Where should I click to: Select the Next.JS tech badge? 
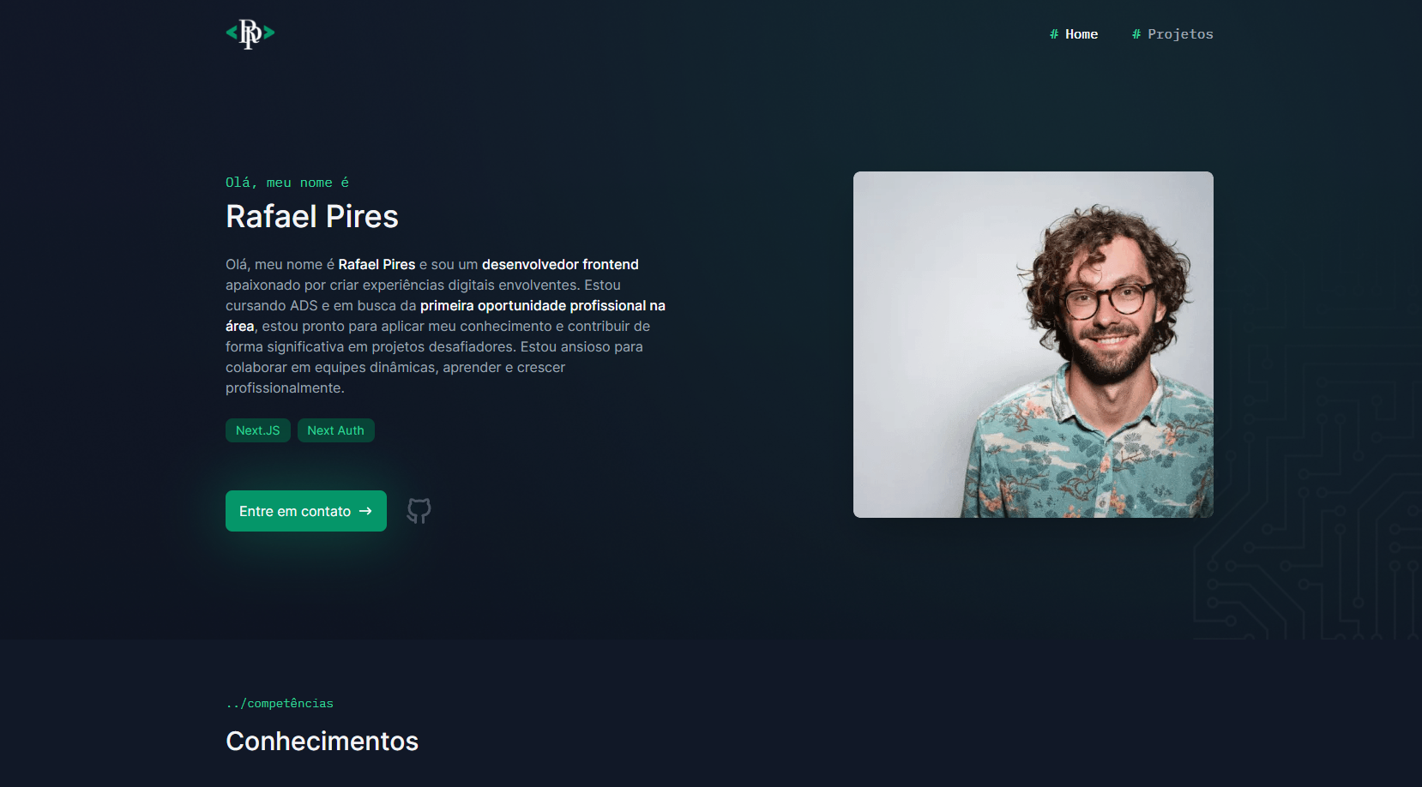click(x=258, y=430)
